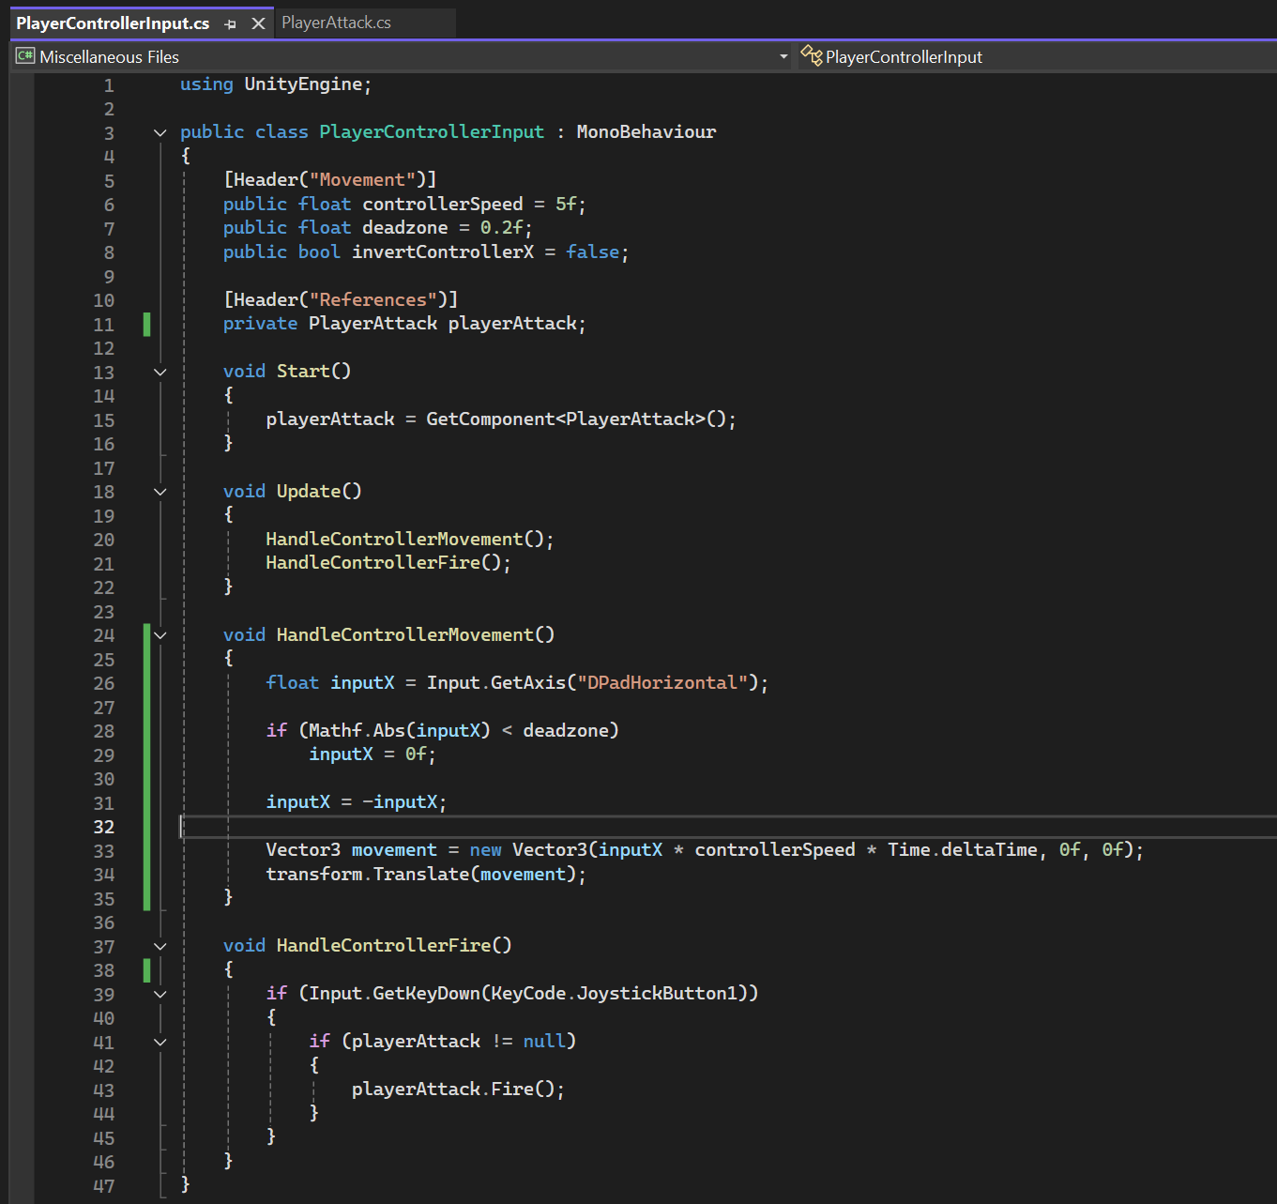Click the MonoBehaviour base class name
Viewport: 1277px width, 1204px height.
click(x=646, y=132)
